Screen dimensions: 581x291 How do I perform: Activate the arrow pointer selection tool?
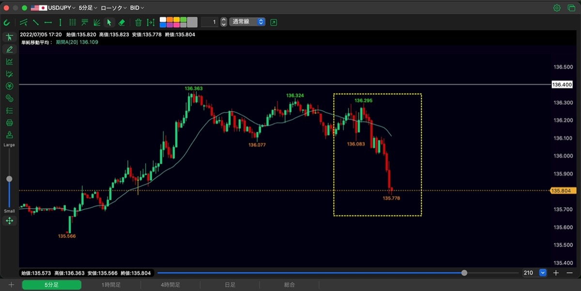(x=109, y=22)
